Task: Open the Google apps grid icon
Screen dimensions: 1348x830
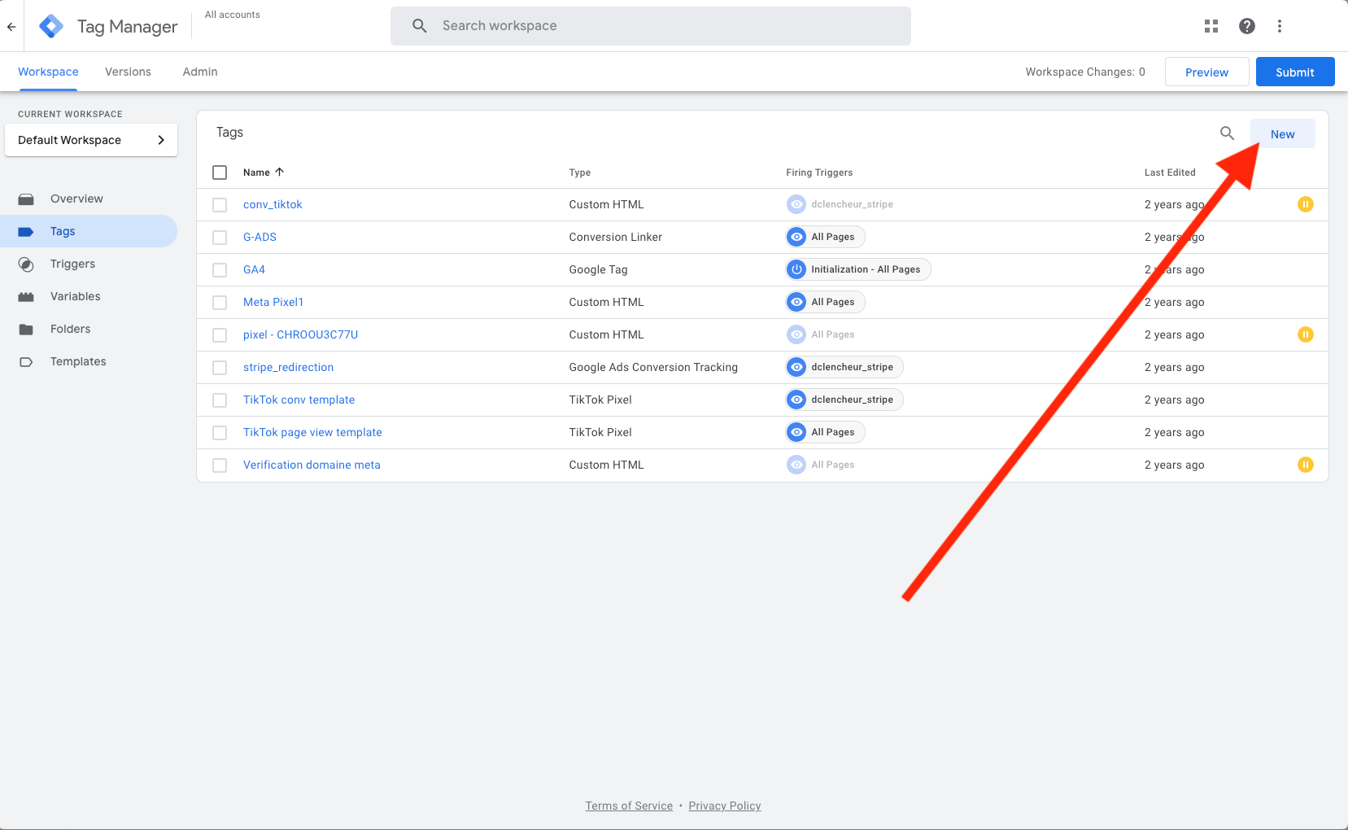Action: click(x=1211, y=26)
